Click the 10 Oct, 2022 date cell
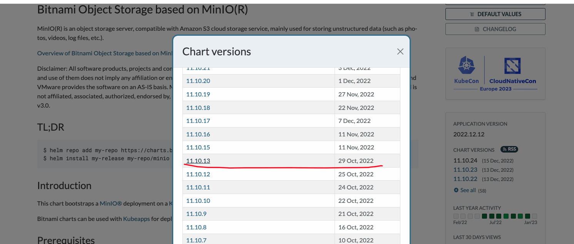This screenshot has height=244, width=574. tap(367, 240)
